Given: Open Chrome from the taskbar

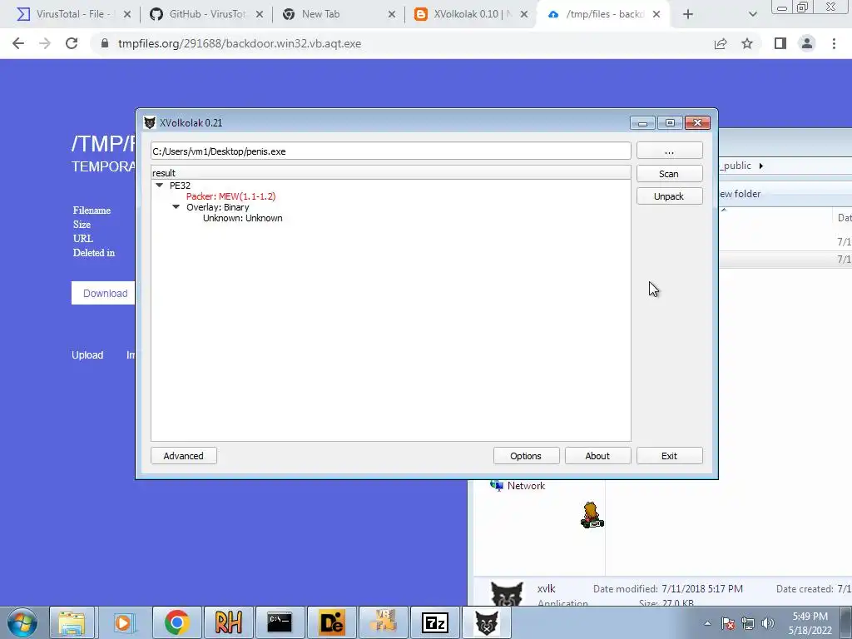Looking at the screenshot, I should coord(176,622).
